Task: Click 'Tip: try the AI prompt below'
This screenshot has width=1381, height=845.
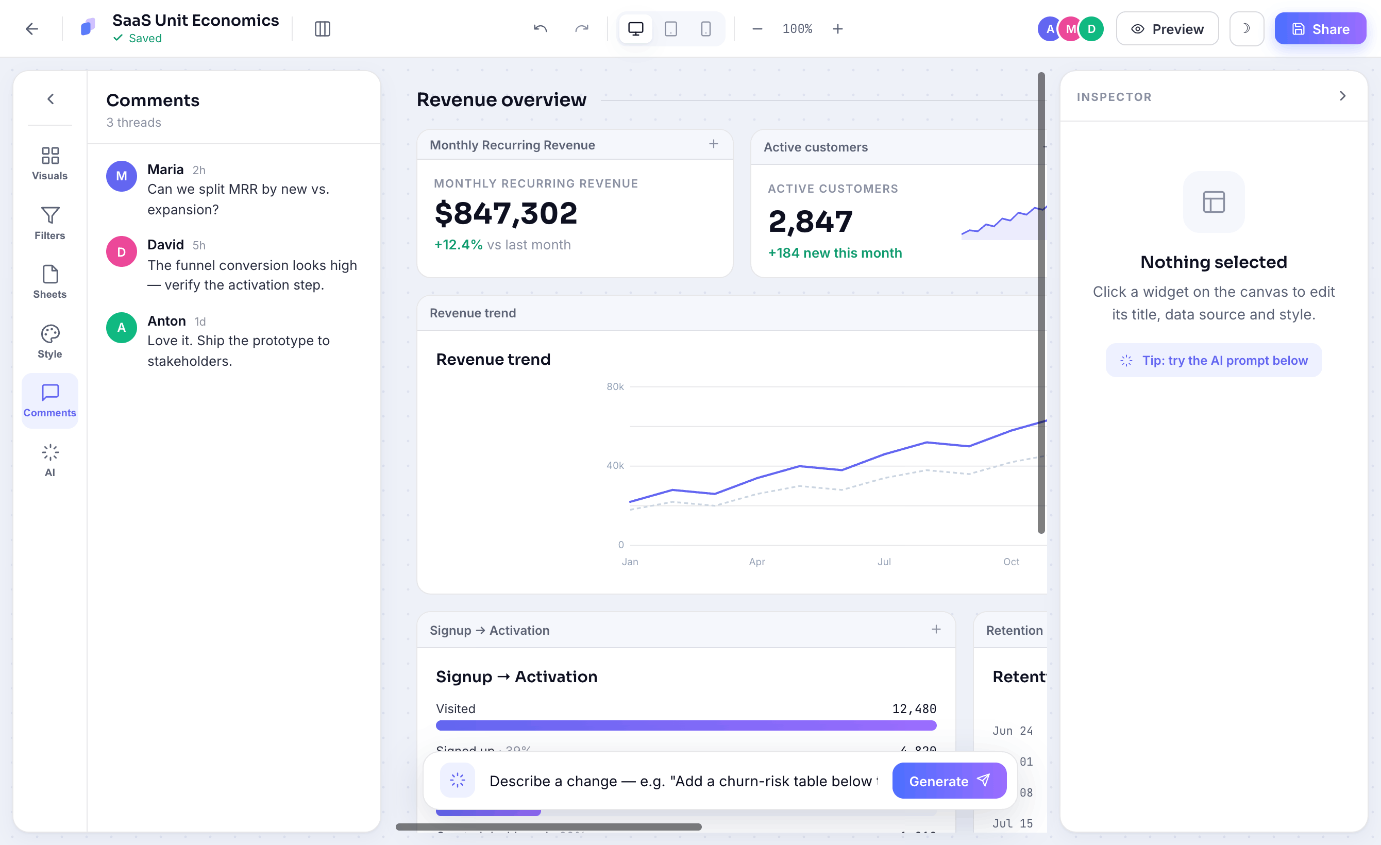Action: click(1214, 360)
